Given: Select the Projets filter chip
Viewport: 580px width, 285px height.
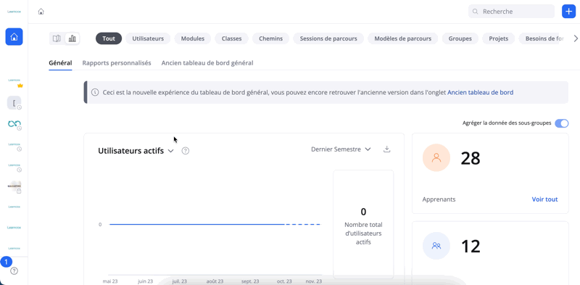Looking at the screenshot, I should tap(499, 38).
